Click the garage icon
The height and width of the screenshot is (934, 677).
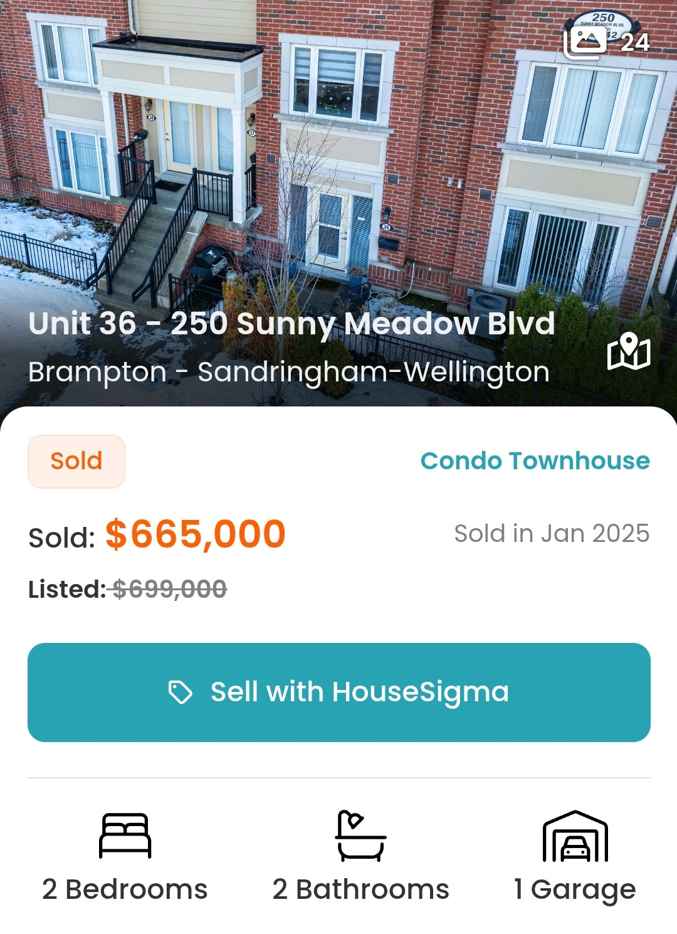[x=575, y=836]
